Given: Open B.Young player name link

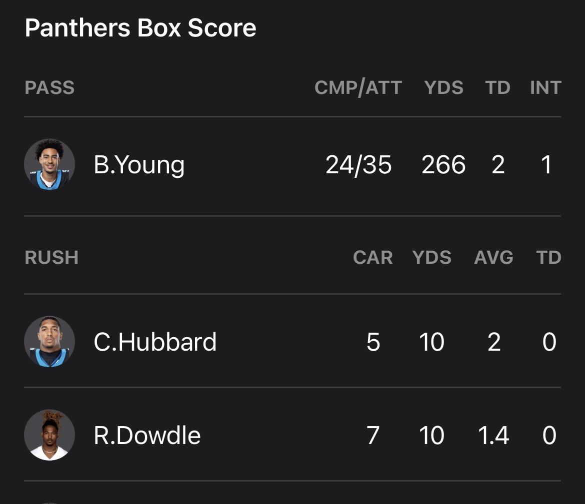Looking at the screenshot, I should (x=139, y=165).
